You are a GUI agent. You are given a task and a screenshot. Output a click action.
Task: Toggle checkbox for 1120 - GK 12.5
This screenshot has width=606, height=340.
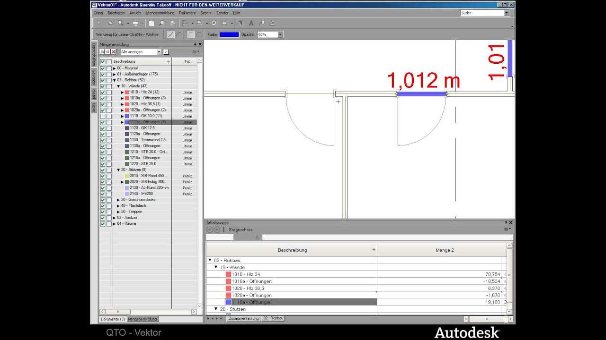[x=103, y=128]
